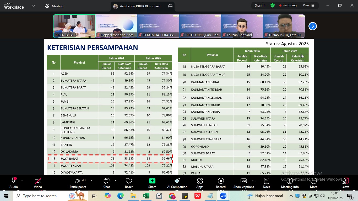Switch to the Meeting tab
This screenshot has width=358, height=201.
(54, 6)
